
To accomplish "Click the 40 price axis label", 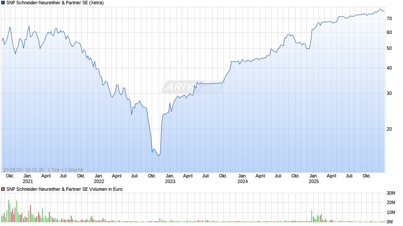I will (x=389, y=68).
